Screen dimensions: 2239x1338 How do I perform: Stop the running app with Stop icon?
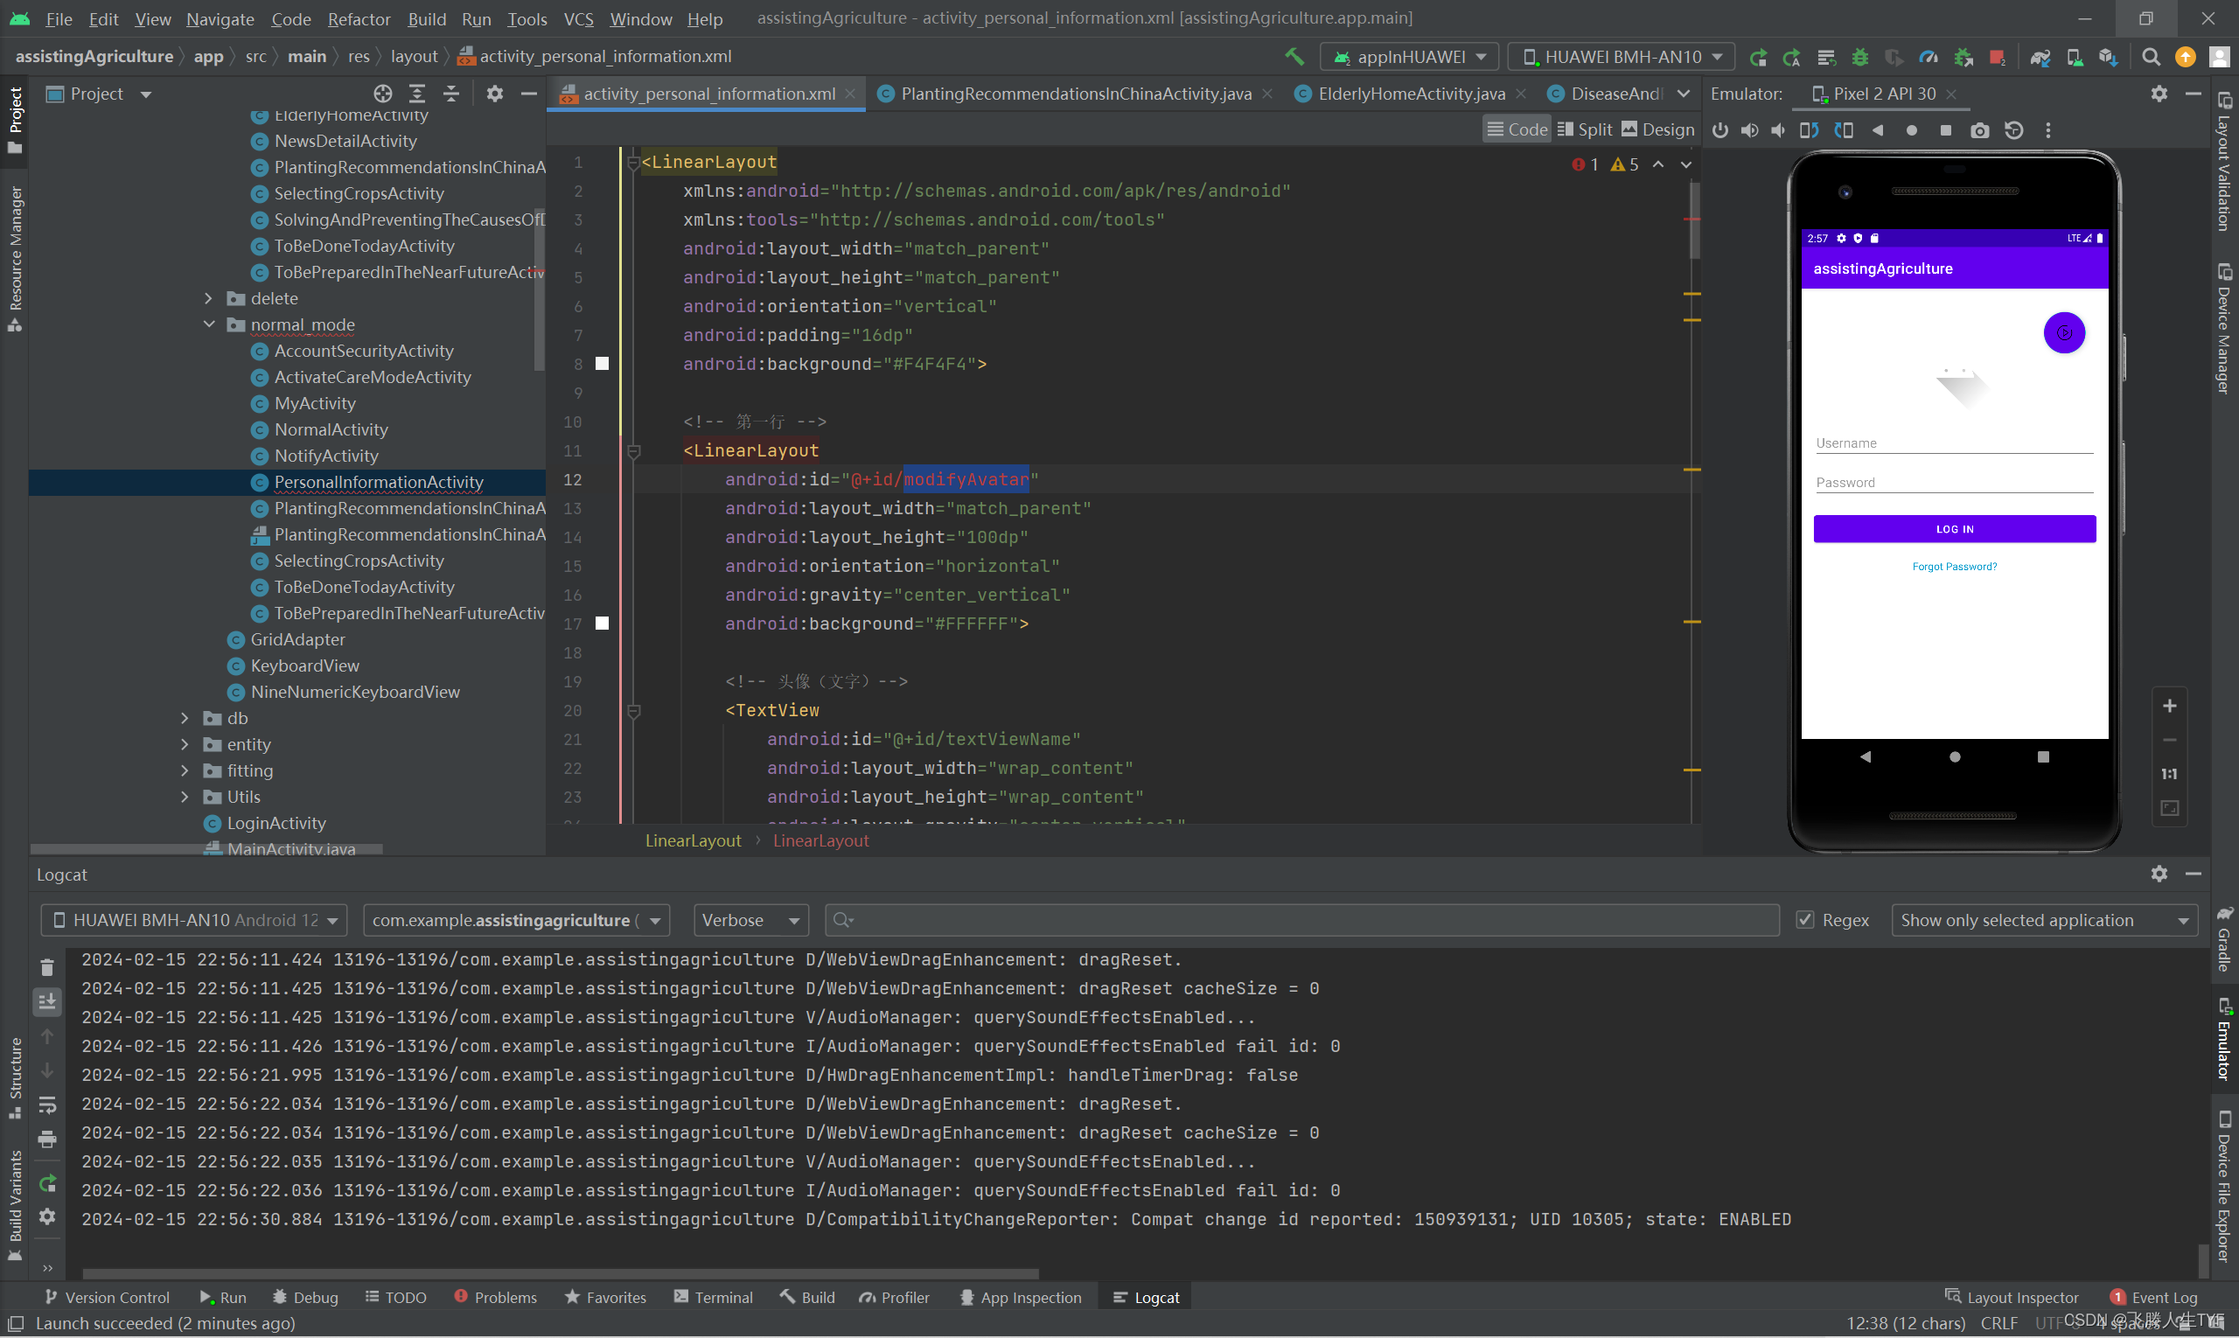point(1997,57)
